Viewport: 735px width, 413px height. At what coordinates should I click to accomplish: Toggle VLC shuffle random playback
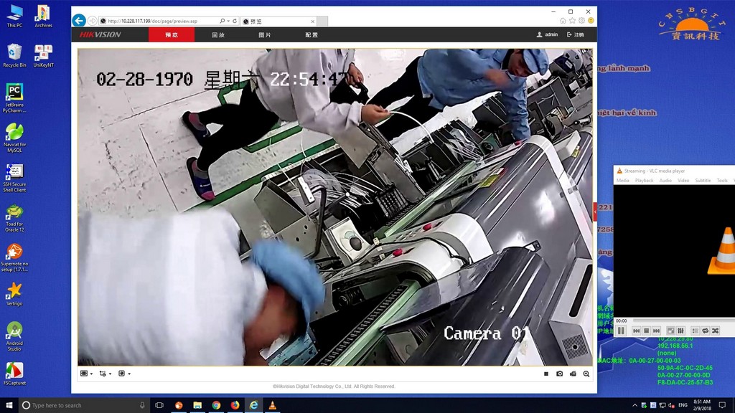pyautogui.click(x=715, y=331)
